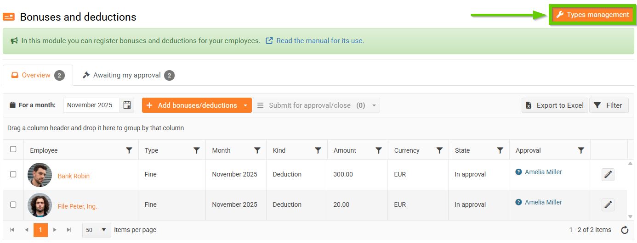Open the items per page dropdown

click(x=97, y=230)
